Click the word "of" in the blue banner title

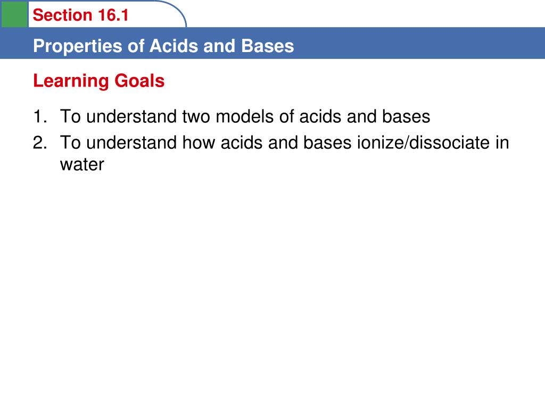[136, 46]
